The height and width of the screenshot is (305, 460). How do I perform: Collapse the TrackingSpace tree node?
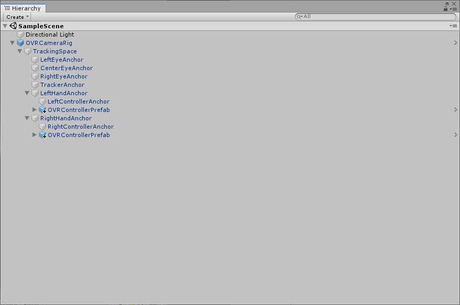[x=20, y=51]
